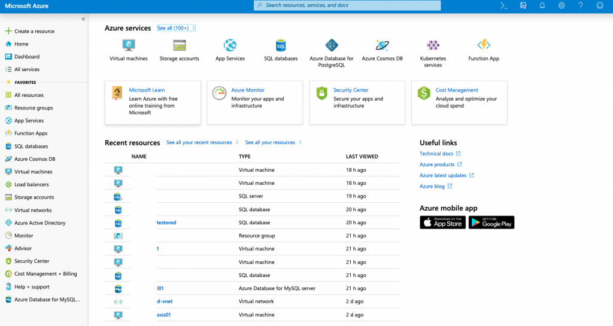613x326 pixels.
Task: Open the resource ending in 'Restored'
Action: pyautogui.click(x=166, y=223)
